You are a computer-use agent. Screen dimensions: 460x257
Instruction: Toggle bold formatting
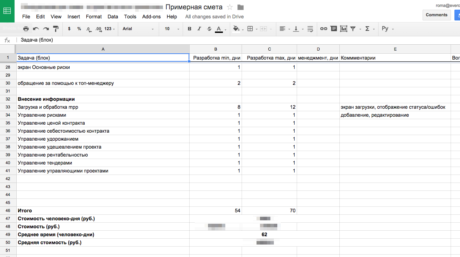(x=189, y=29)
